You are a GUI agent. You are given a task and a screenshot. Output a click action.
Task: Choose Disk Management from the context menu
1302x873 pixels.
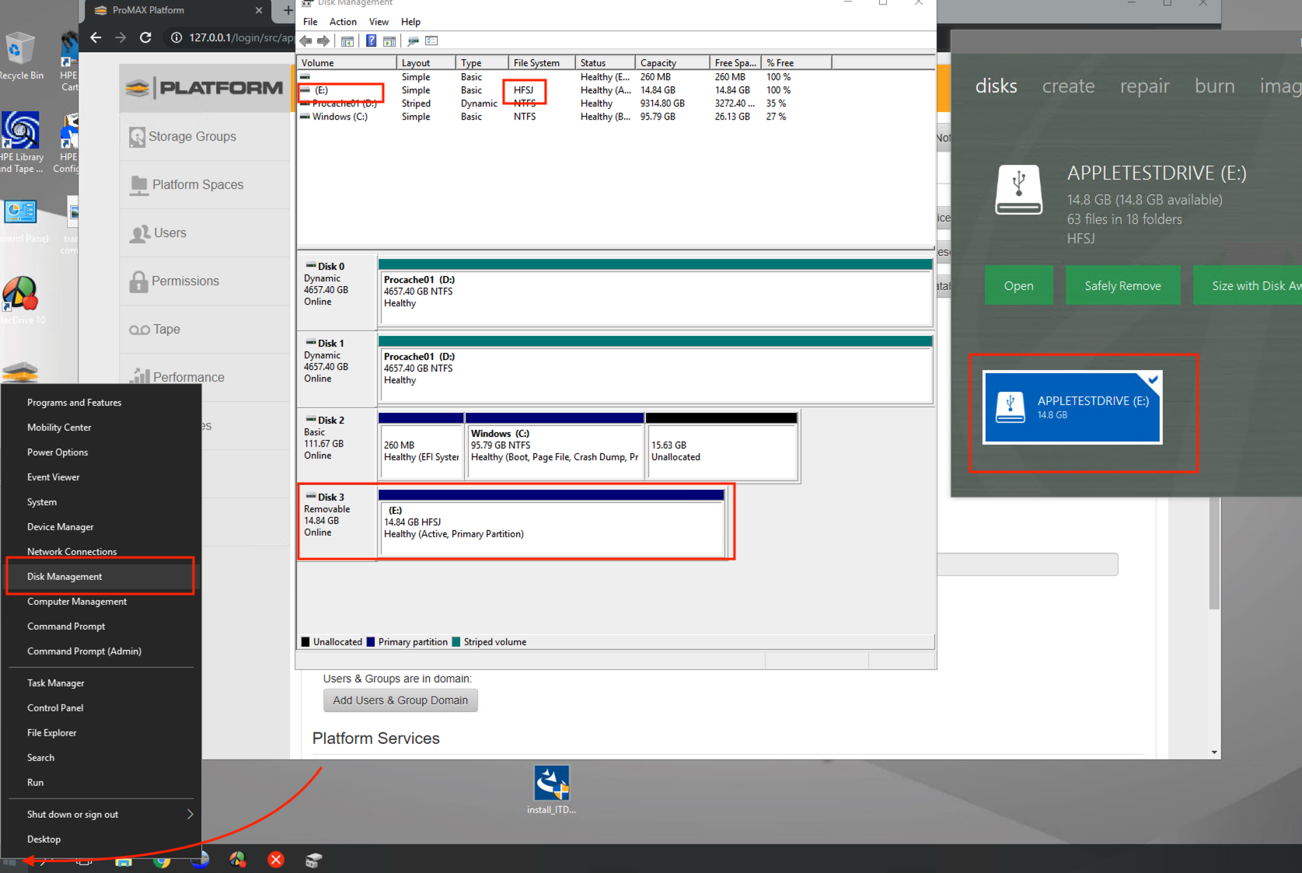[65, 577]
